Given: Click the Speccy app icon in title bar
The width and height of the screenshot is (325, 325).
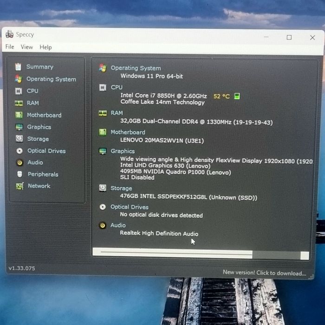Looking at the screenshot, I should (x=10, y=34).
